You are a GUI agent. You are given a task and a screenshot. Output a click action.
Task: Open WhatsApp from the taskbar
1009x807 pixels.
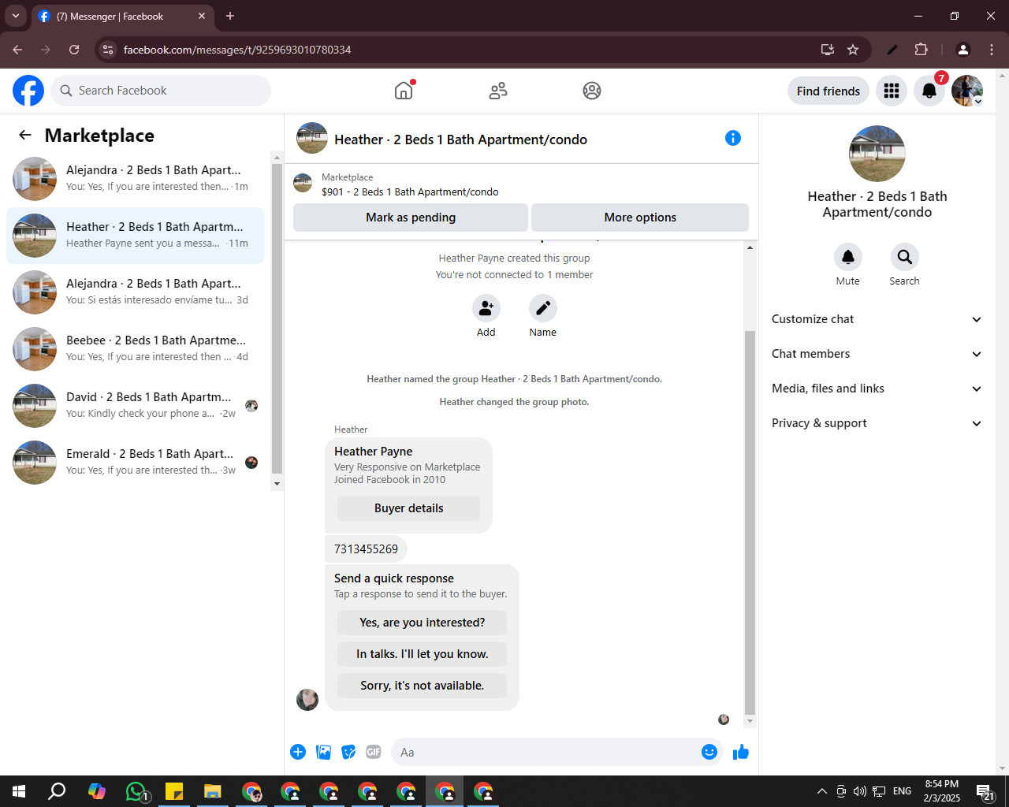pos(137,791)
